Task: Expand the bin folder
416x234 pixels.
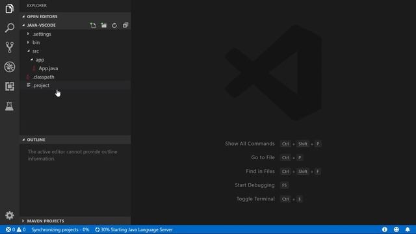Action: pos(28,42)
